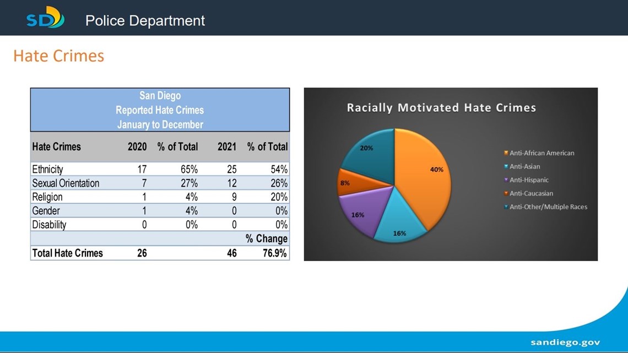
Task: Select the Hate Crimes slide title
Action: tap(58, 56)
